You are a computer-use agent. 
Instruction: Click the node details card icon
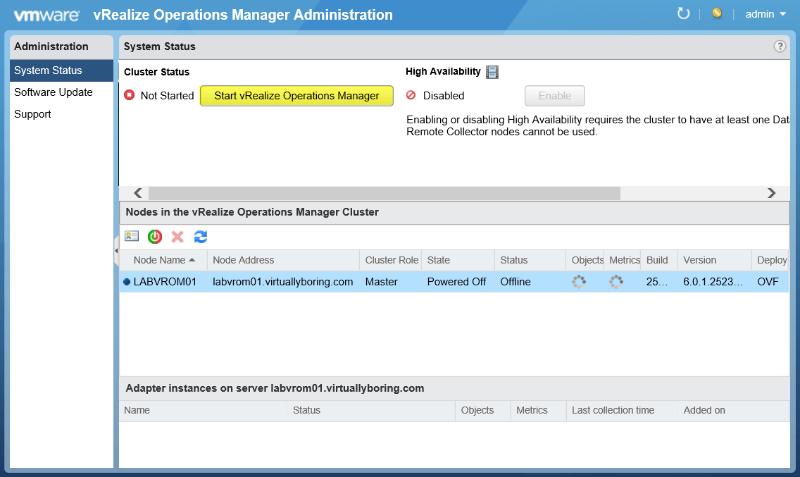point(132,236)
